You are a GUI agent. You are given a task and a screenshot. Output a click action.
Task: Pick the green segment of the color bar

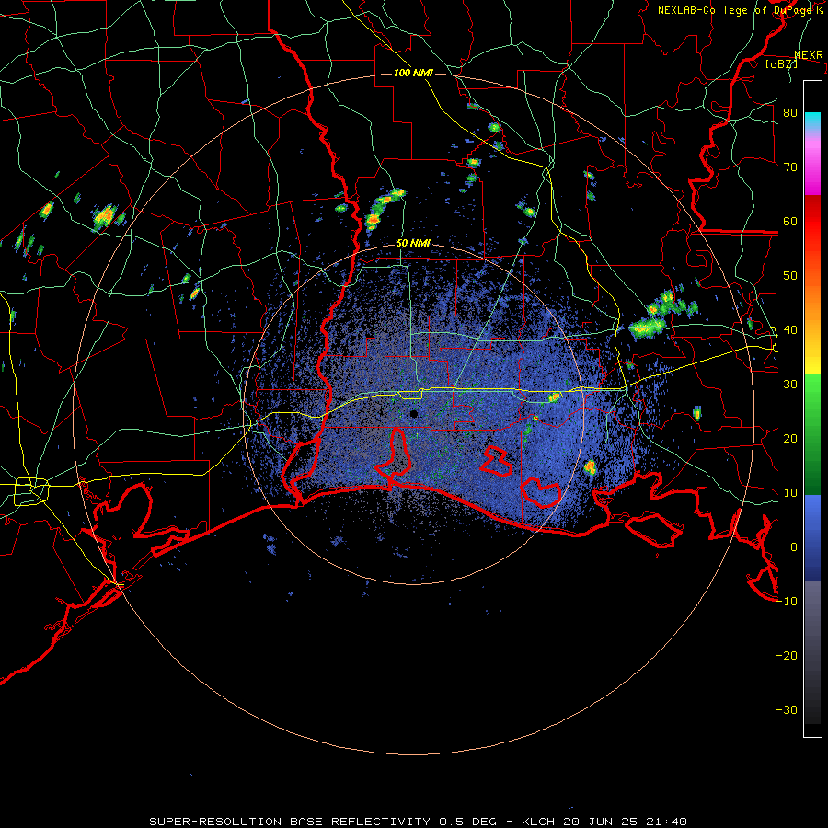pyautogui.click(x=812, y=434)
